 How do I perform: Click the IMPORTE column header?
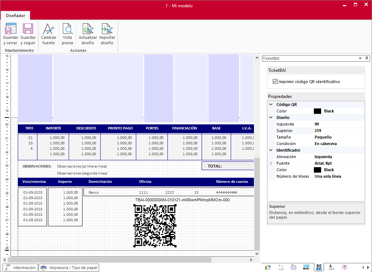pyautogui.click(x=53, y=128)
